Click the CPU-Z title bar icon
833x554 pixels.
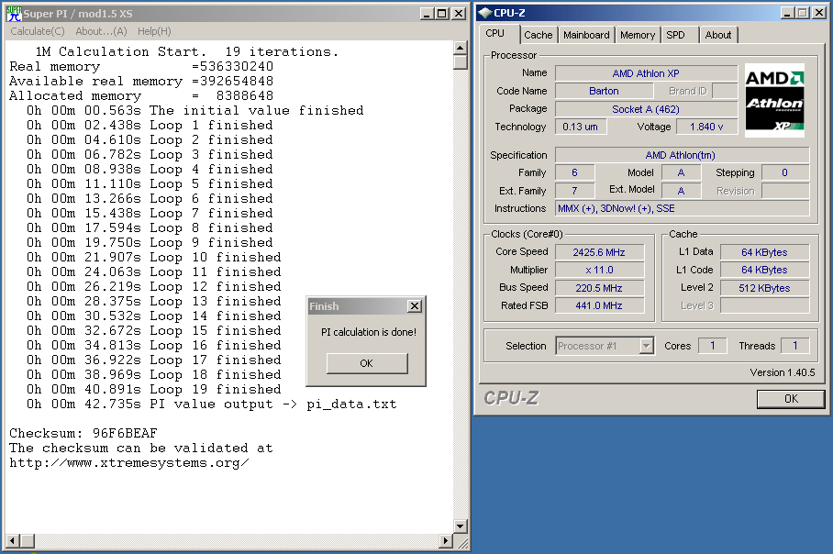pyautogui.click(x=484, y=13)
